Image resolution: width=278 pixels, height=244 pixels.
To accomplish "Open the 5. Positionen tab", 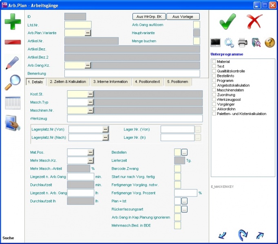I will click(x=177, y=82).
